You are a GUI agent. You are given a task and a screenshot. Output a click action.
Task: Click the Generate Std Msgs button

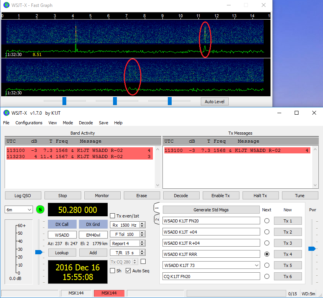[211, 210]
